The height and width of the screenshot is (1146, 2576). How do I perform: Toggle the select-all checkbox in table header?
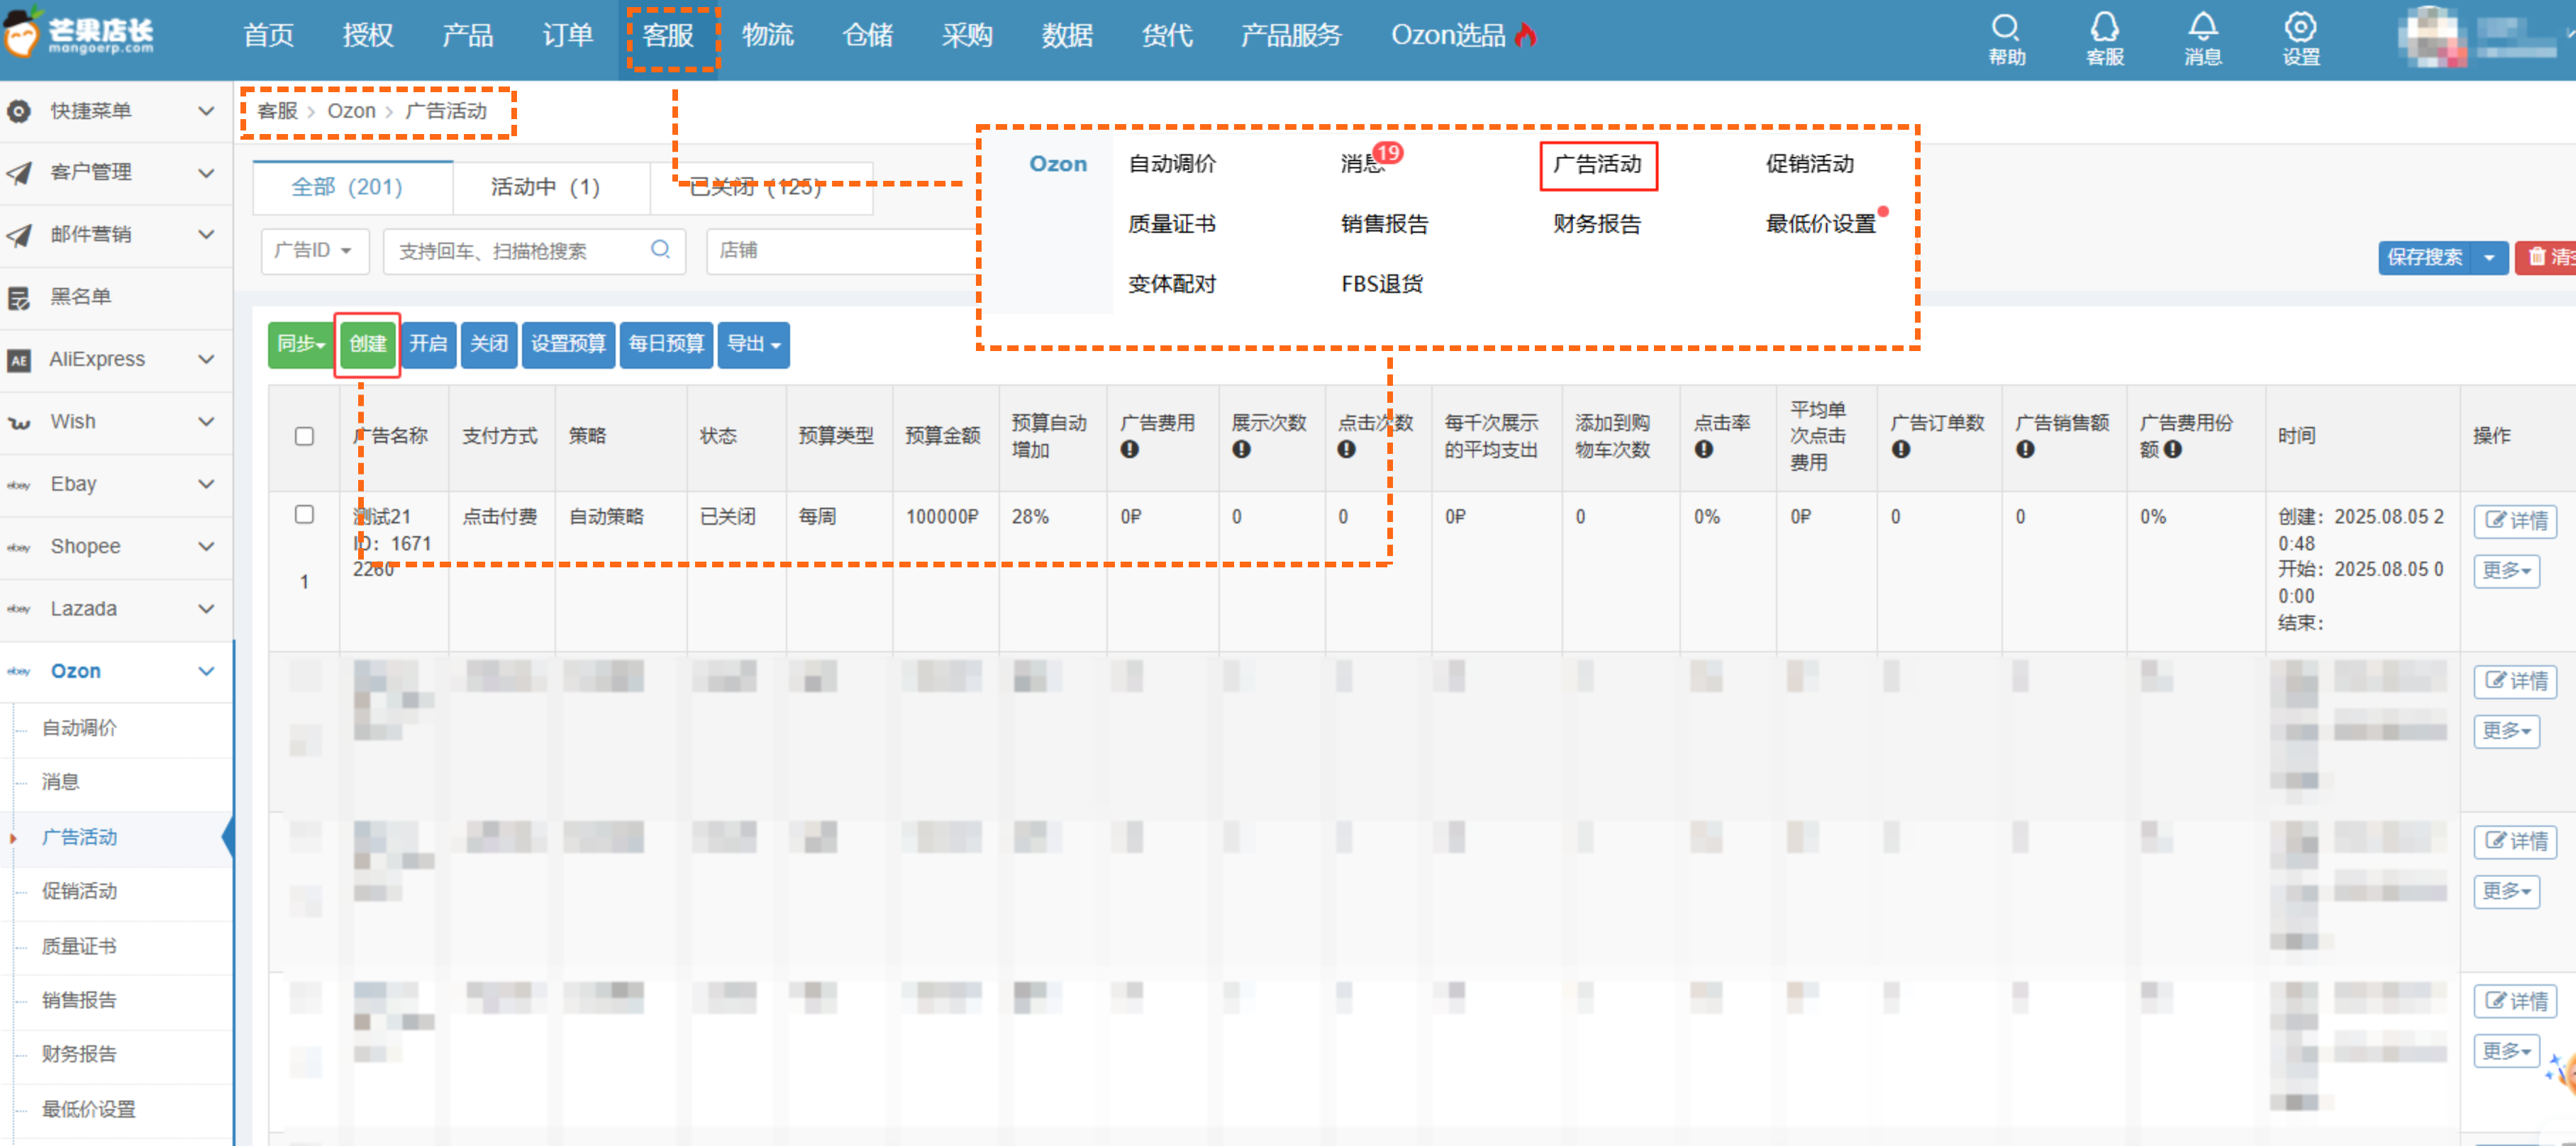[x=304, y=436]
